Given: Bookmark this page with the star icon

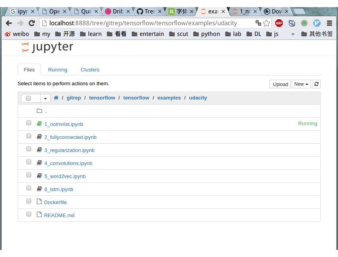Looking at the screenshot, I should click(x=267, y=23).
